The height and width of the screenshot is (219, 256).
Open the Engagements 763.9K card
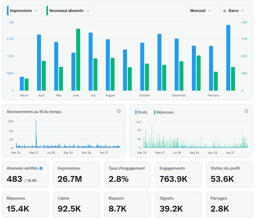pos(178,174)
